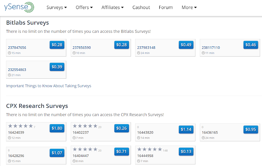Click the clock icon beside 10 min
The height and width of the screenshot is (166, 262).
[74, 53]
